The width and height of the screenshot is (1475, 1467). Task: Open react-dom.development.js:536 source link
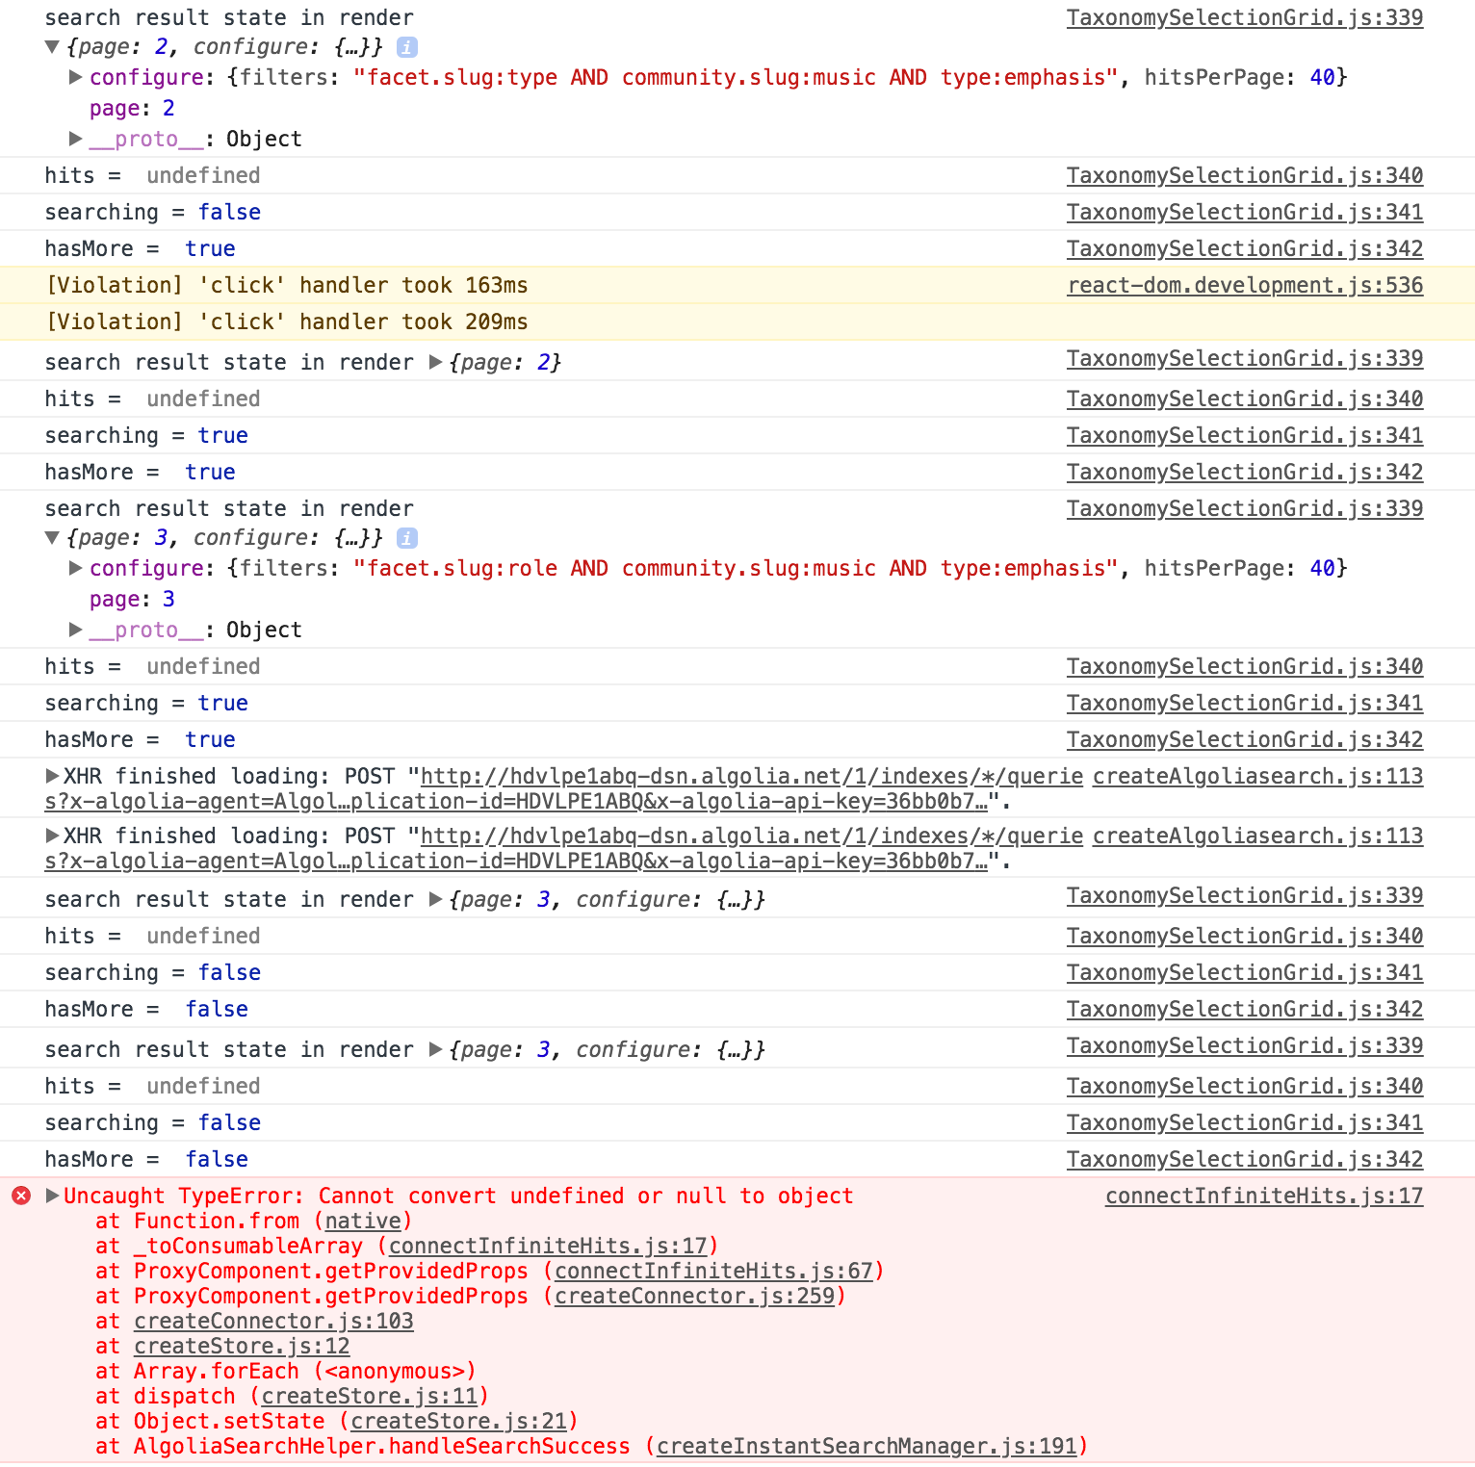(1245, 285)
